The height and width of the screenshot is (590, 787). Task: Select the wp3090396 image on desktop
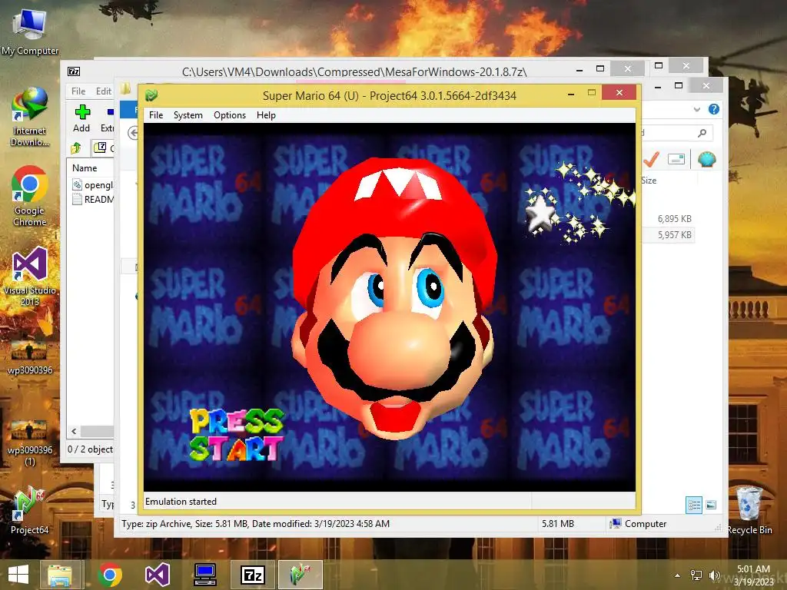pos(30,357)
